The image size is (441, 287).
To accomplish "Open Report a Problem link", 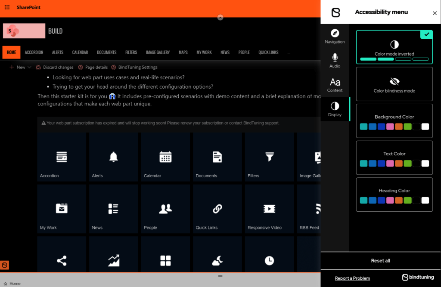I will 352,278.
